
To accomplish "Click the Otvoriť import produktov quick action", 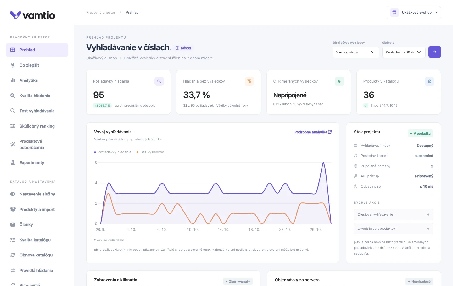I will [394, 229].
